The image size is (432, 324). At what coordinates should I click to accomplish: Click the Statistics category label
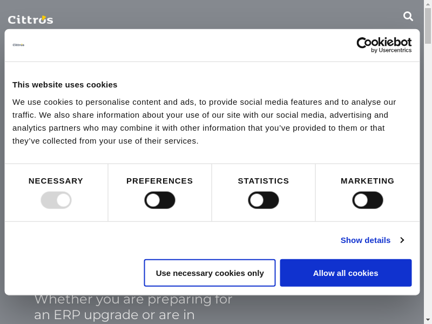pos(264,181)
